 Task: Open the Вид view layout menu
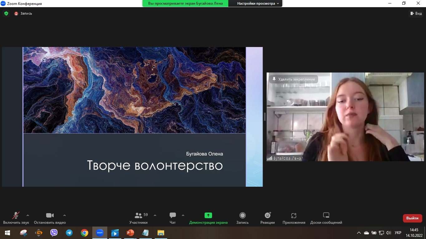point(416,13)
